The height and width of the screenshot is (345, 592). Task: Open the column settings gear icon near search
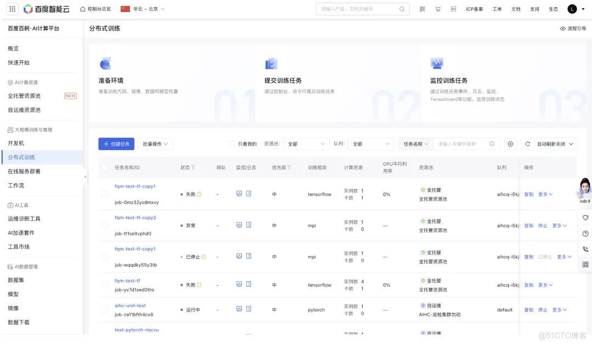510,144
